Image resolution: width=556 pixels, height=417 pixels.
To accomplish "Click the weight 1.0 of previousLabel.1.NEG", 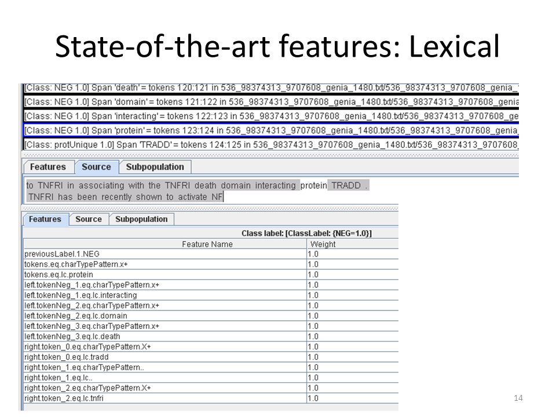I will point(313,254).
